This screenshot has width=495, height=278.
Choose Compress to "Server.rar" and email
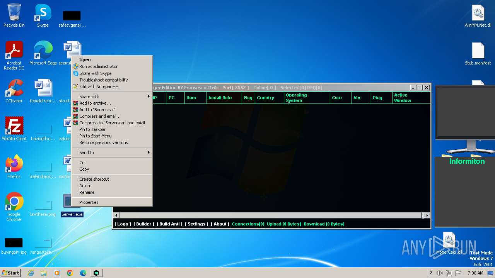(x=112, y=123)
